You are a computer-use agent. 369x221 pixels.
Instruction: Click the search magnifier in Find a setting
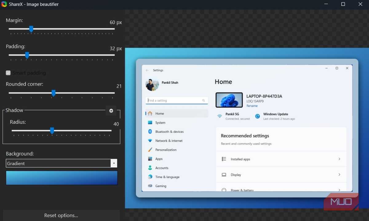[204, 100]
